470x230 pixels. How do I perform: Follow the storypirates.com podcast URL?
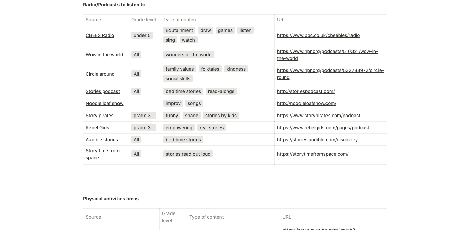click(318, 116)
